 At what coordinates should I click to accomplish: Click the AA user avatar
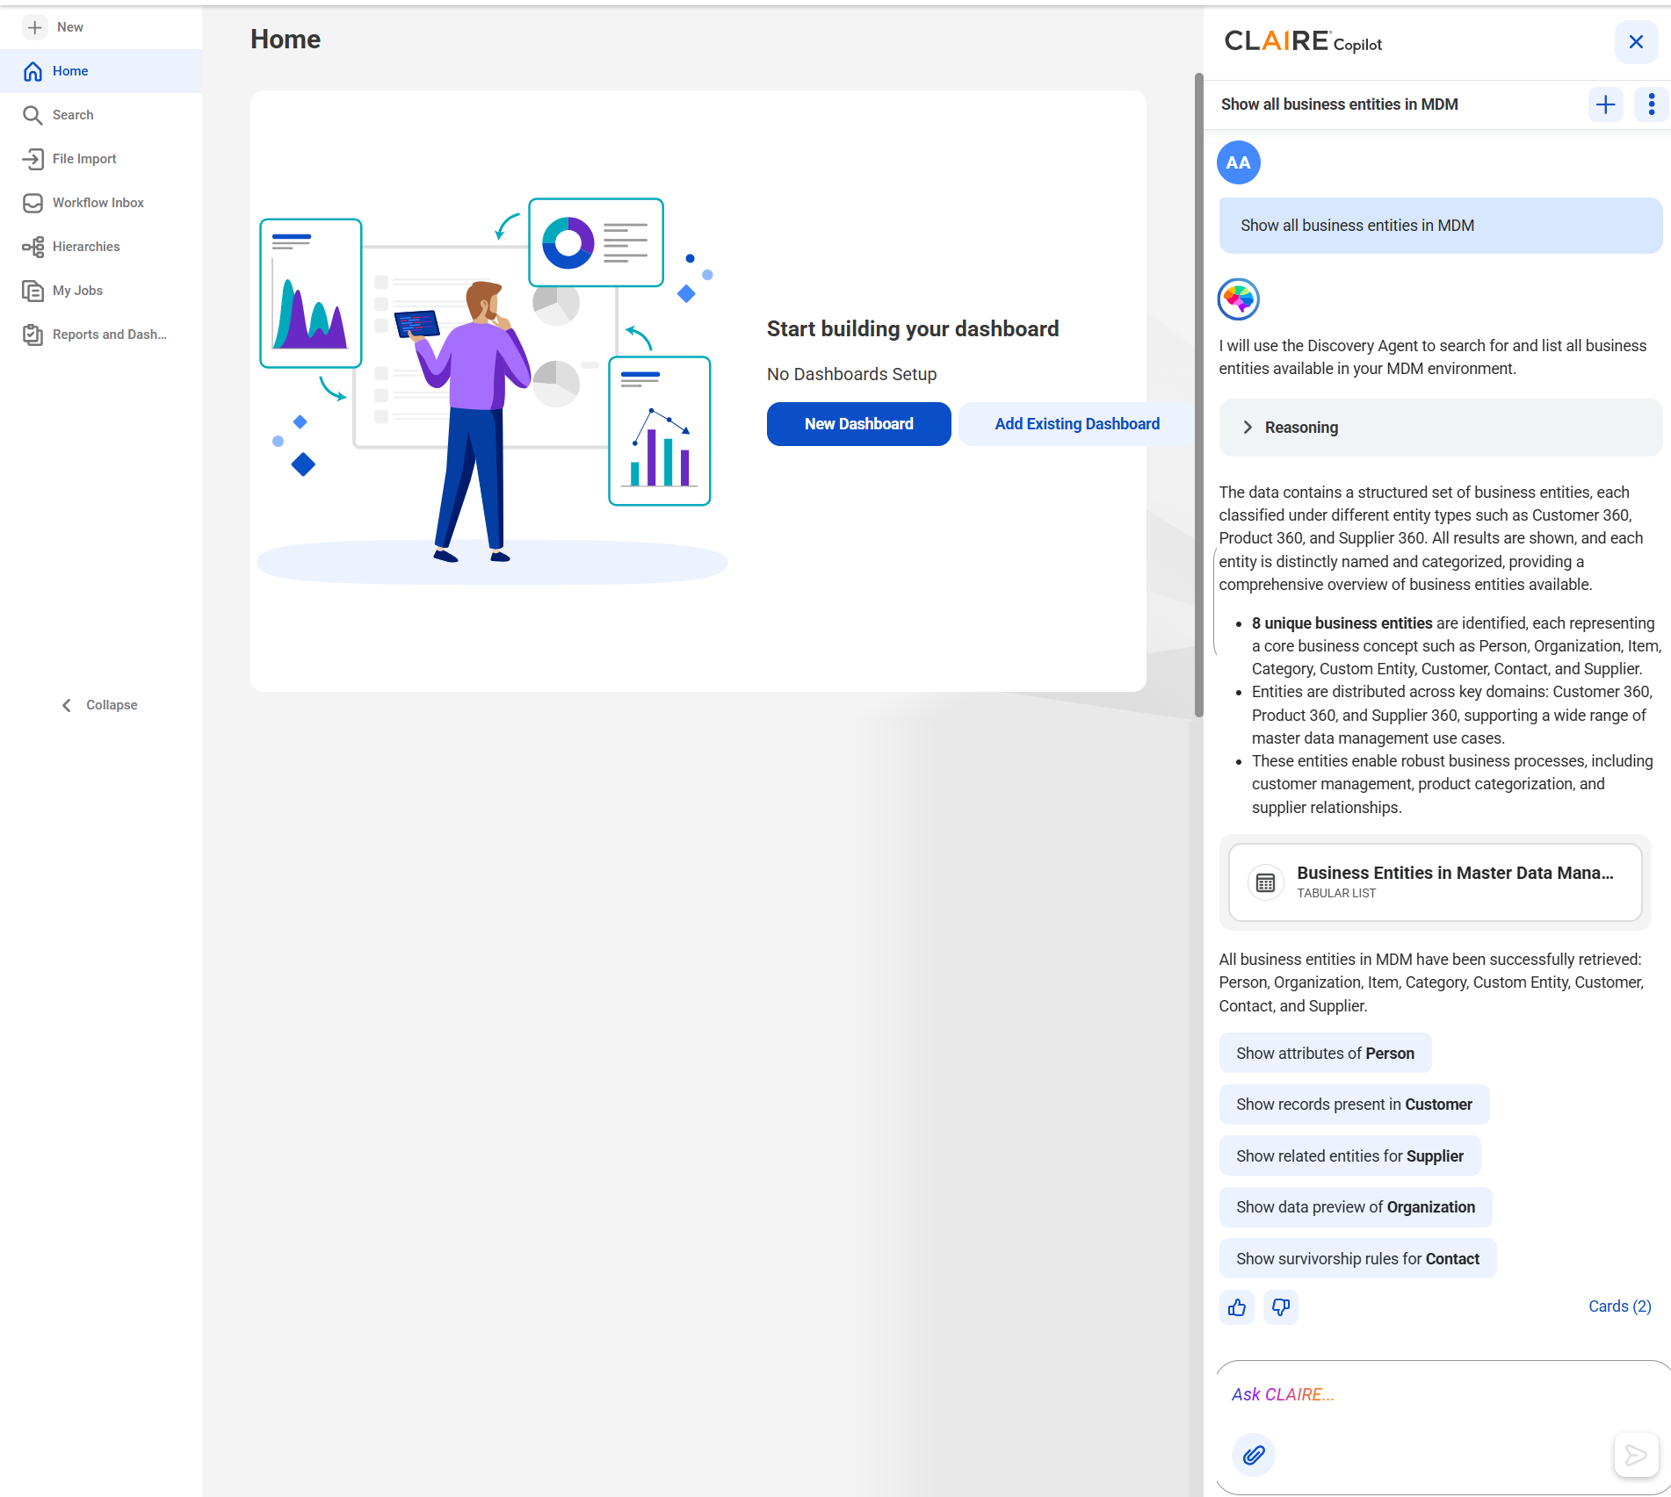pos(1238,162)
